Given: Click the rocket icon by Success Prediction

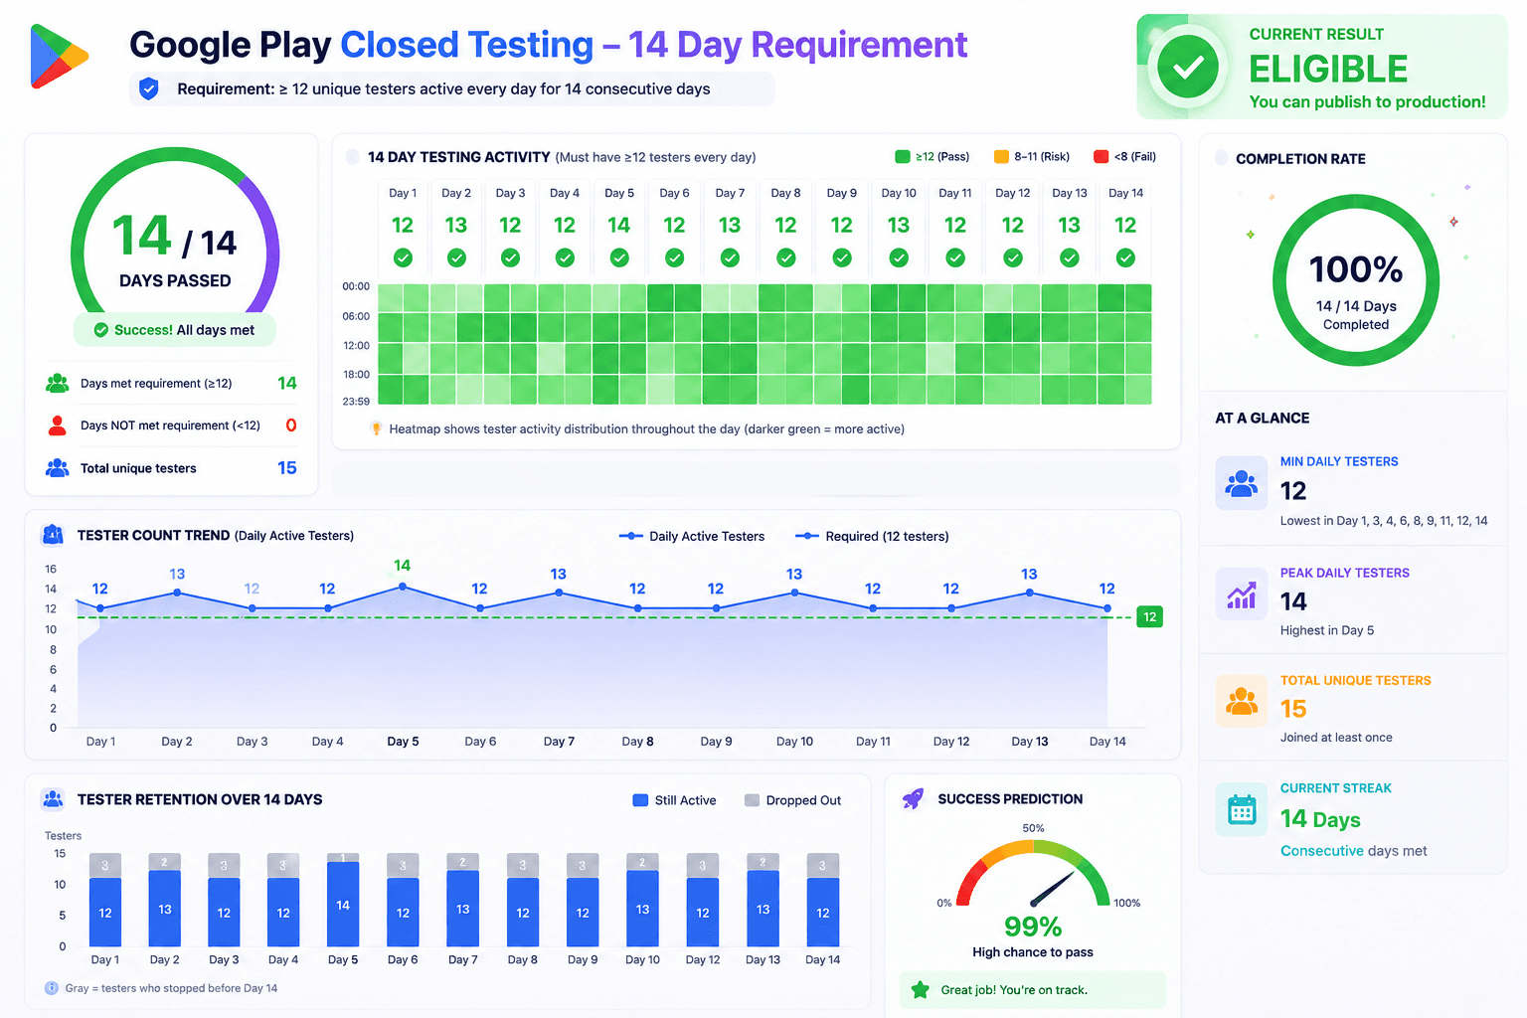Looking at the screenshot, I should [x=913, y=799].
